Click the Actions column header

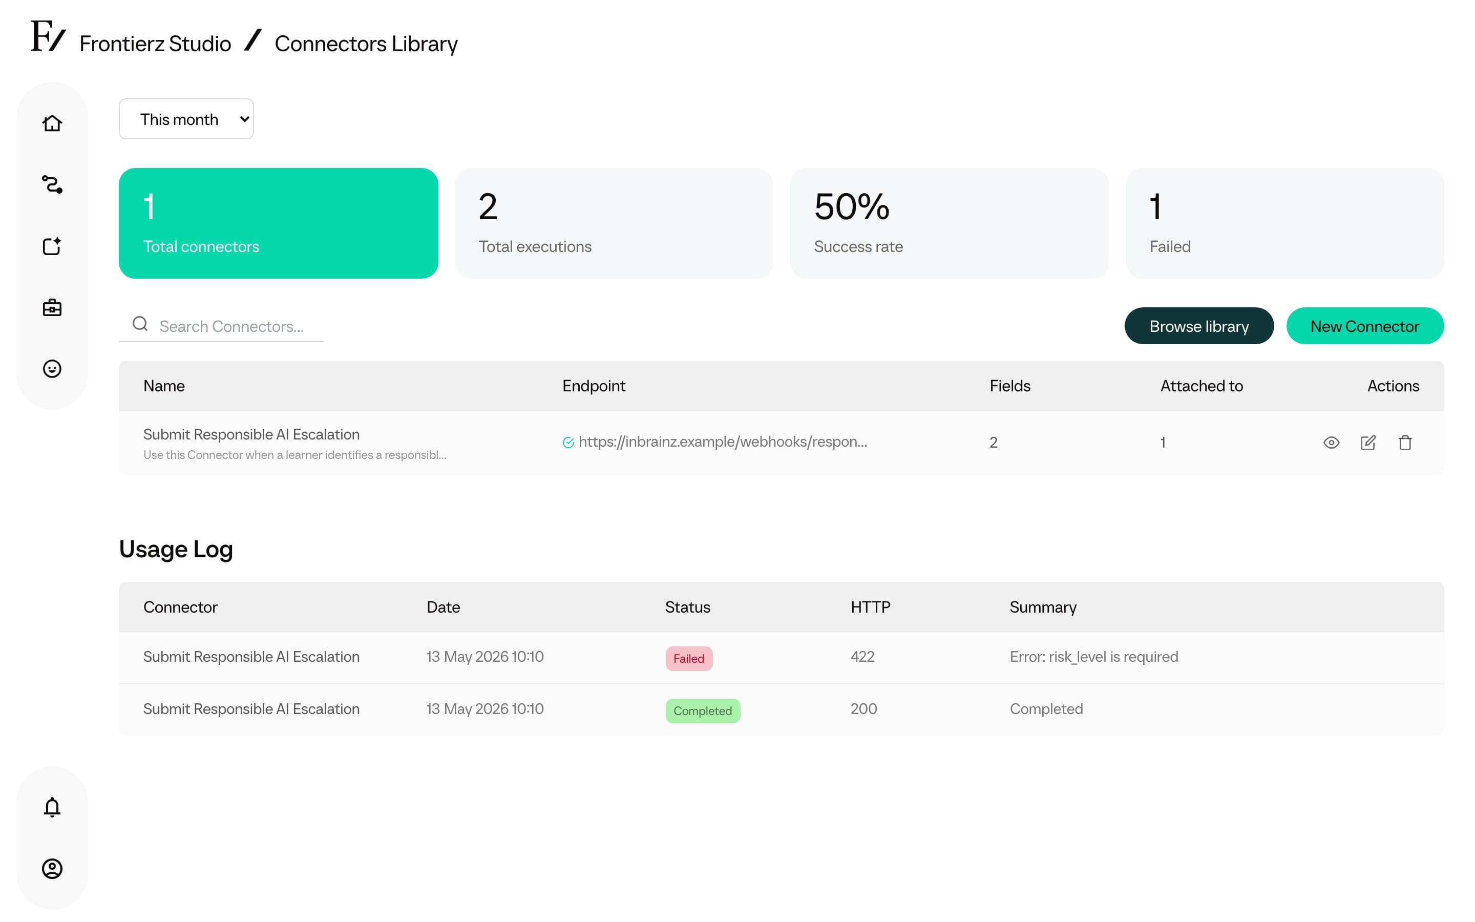pyautogui.click(x=1393, y=386)
